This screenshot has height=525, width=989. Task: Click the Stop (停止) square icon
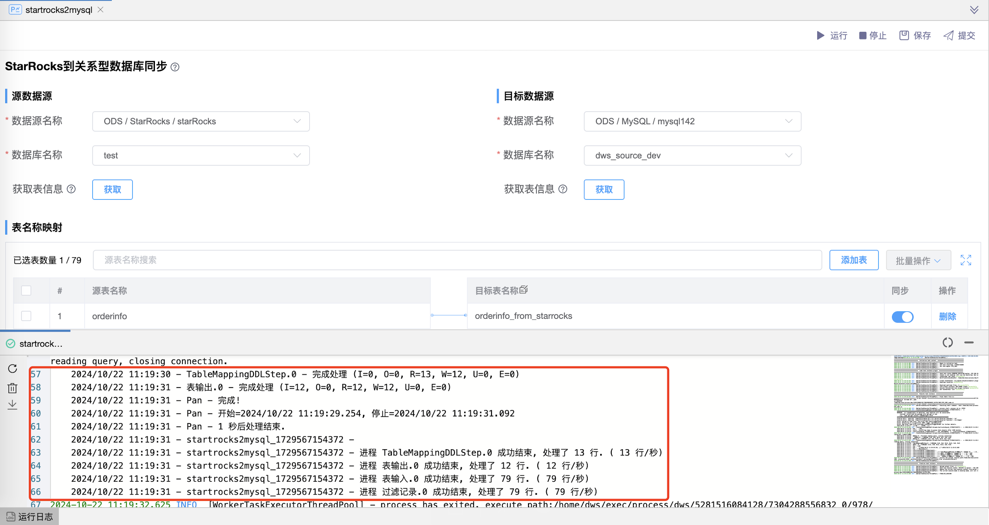click(x=863, y=36)
